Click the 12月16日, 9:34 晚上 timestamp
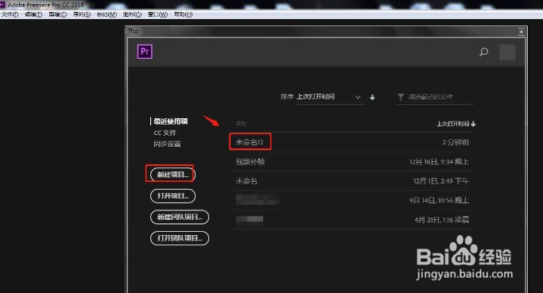This screenshot has width=543, height=293. [x=439, y=161]
